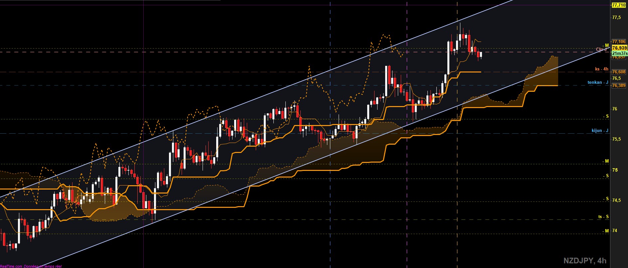Click the 'kijun - J' level label

point(600,131)
